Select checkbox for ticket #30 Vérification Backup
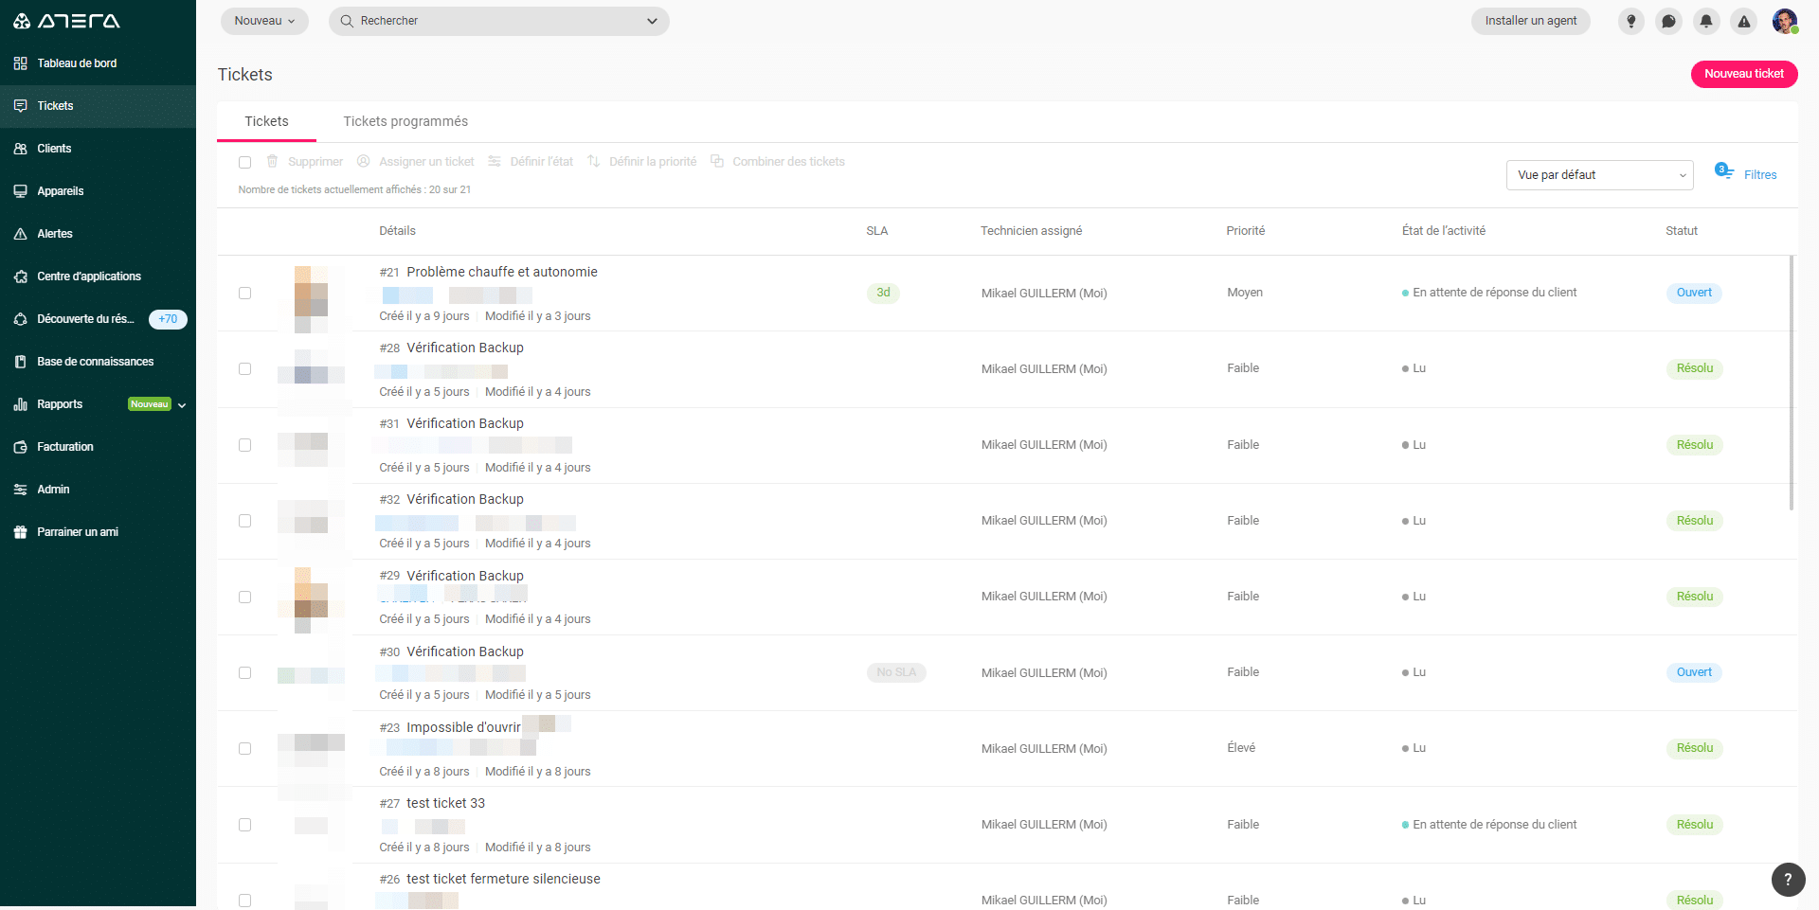The width and height of the screenshot is (1819, 910). [x=244, y=673]
